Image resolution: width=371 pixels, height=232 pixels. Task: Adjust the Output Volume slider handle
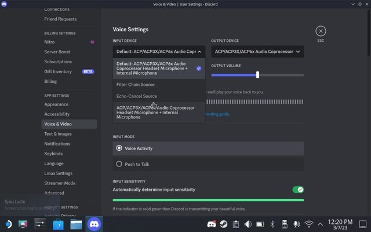click(x=257, y=75)
